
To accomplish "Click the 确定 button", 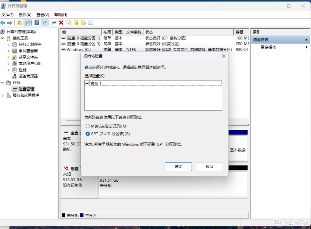I will click(178, 167).
